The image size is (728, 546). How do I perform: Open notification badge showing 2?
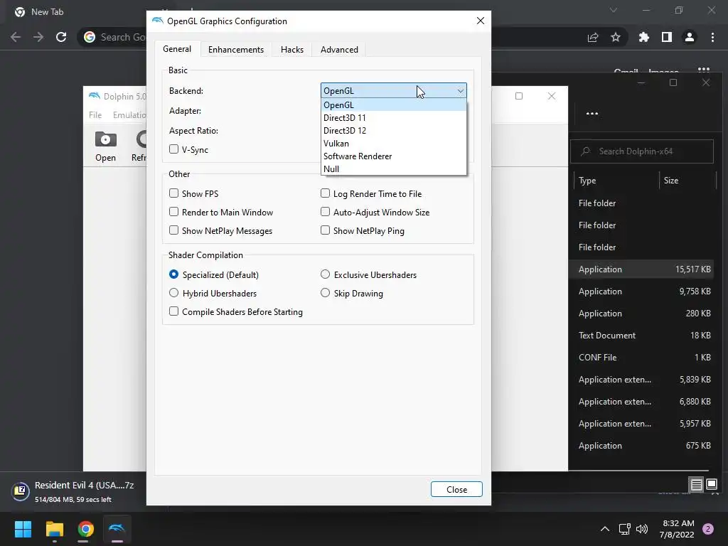pos(708,529)
